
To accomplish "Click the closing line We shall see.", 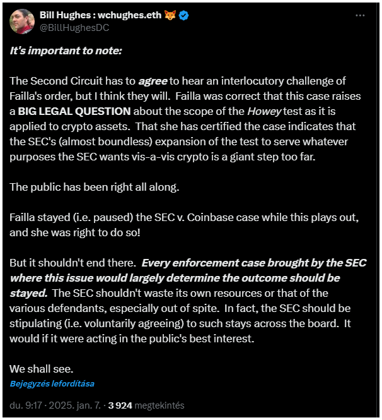I will 42,369.
